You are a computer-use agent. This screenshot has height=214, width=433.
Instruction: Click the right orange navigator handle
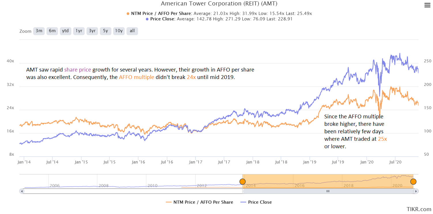tap(413, 182)
